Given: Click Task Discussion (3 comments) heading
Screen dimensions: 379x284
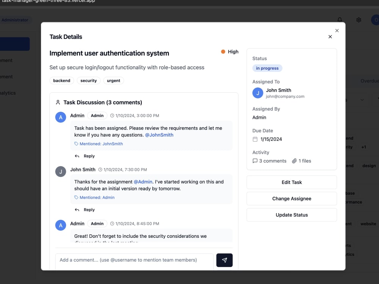Looking at the screenshot, I should 103,102.
